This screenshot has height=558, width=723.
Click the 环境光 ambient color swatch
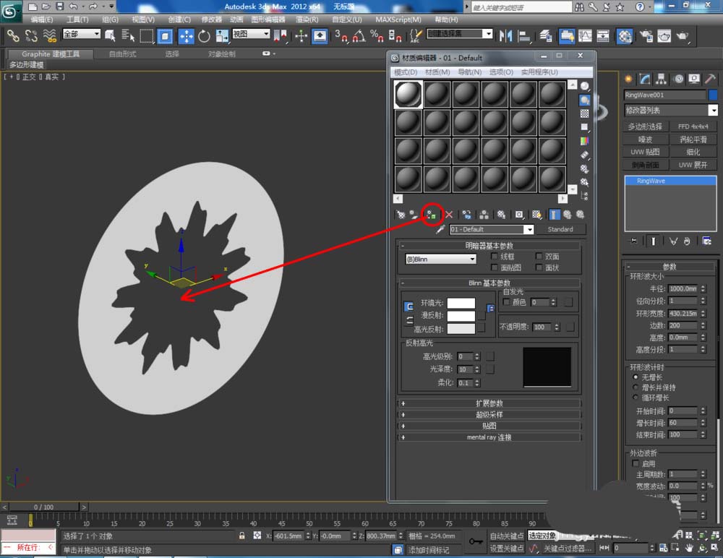461,303
